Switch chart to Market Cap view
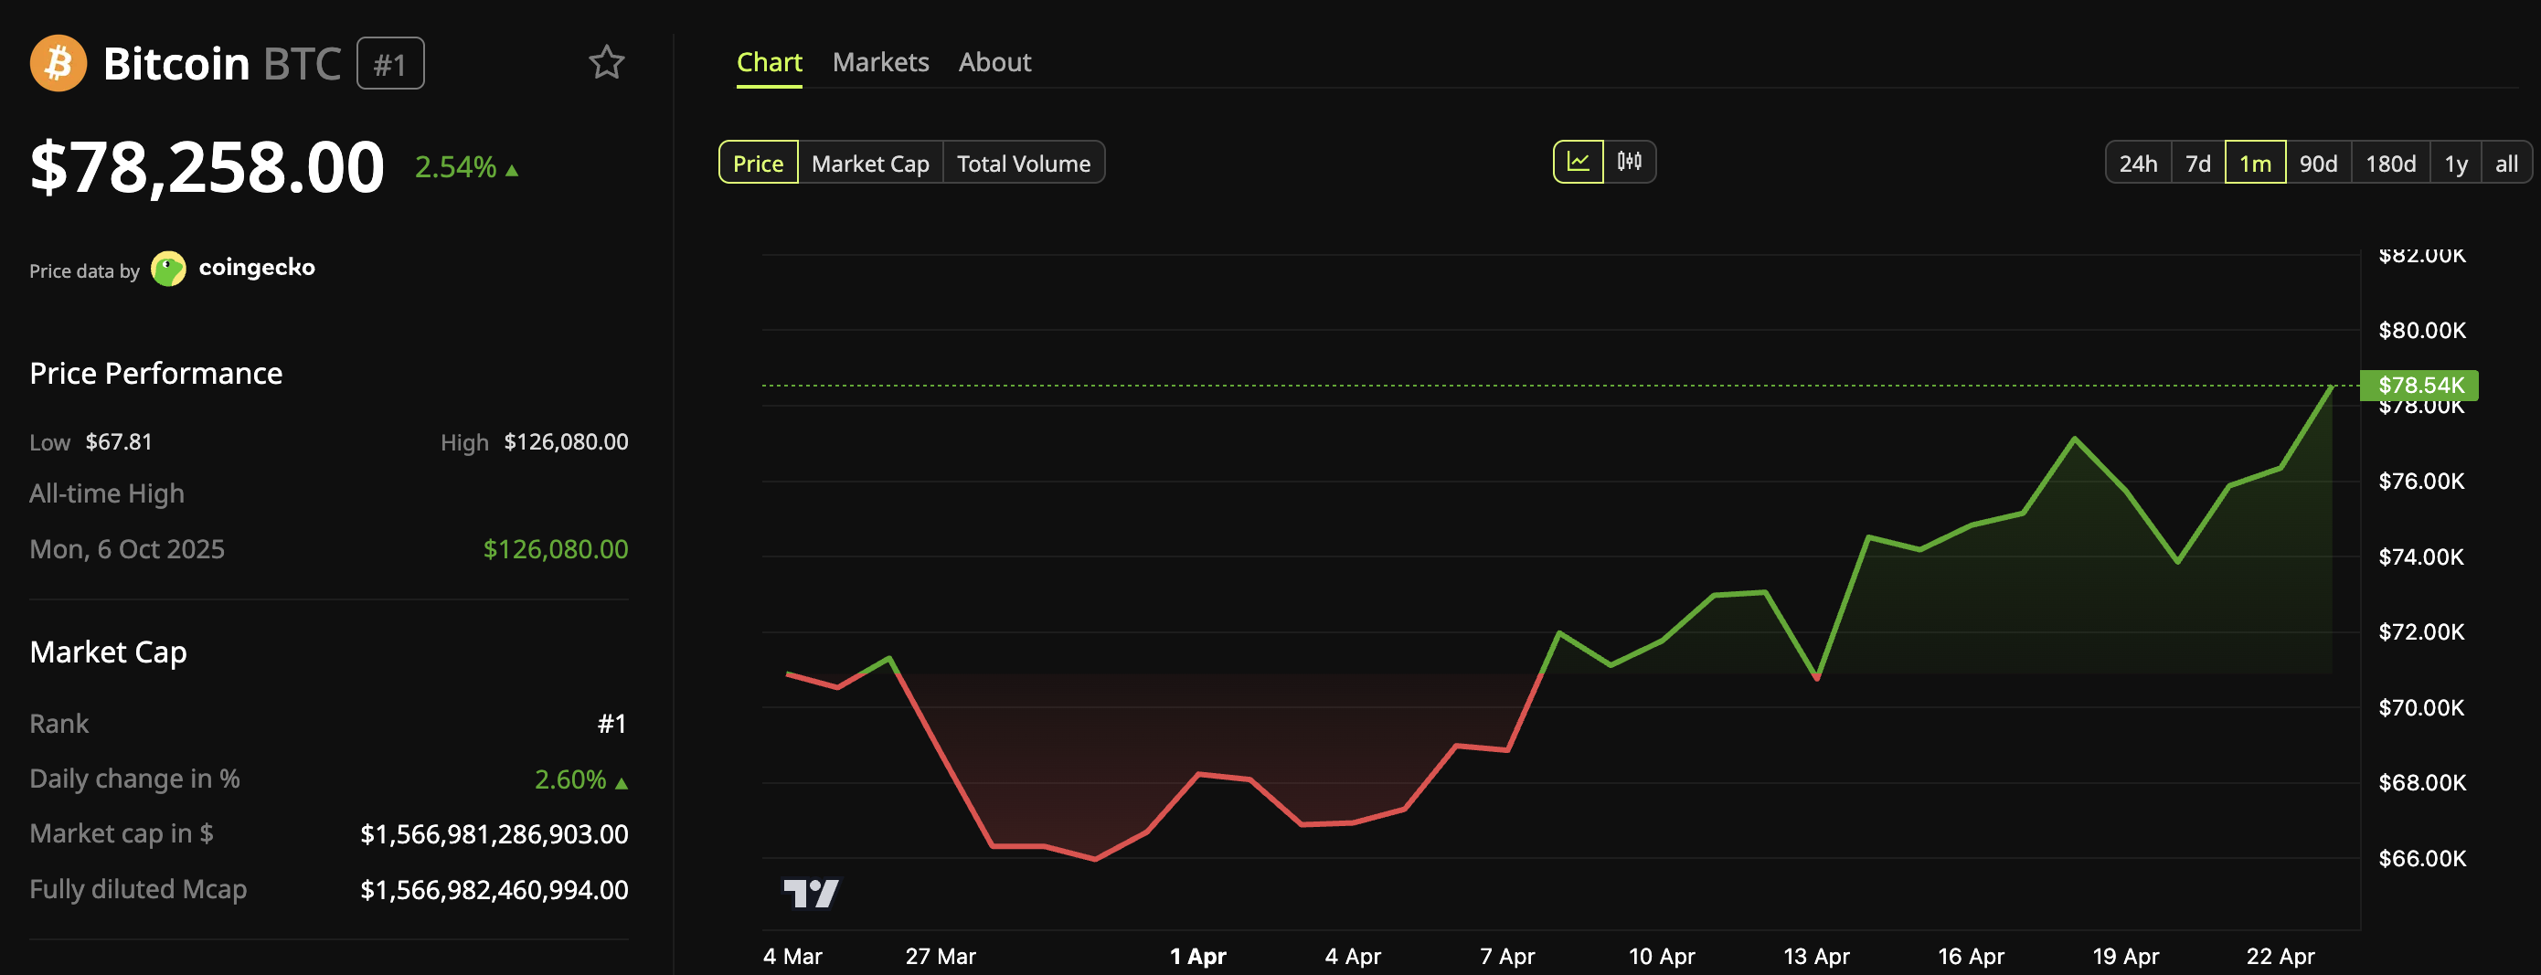The image size is (2541, 975). click(870, 163)
